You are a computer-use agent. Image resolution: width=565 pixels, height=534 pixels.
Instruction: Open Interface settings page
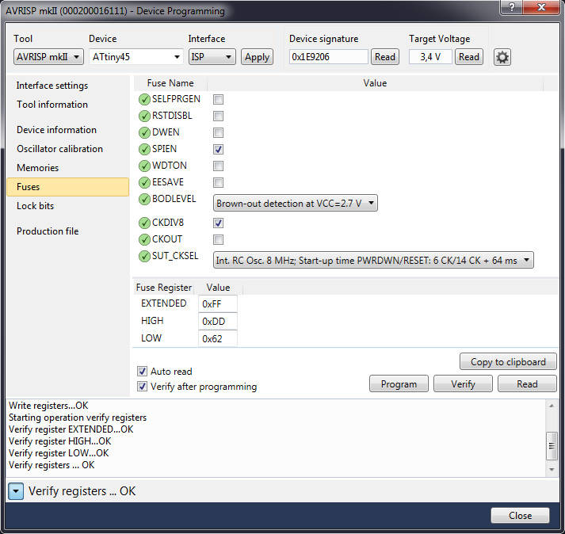[52, 86]
